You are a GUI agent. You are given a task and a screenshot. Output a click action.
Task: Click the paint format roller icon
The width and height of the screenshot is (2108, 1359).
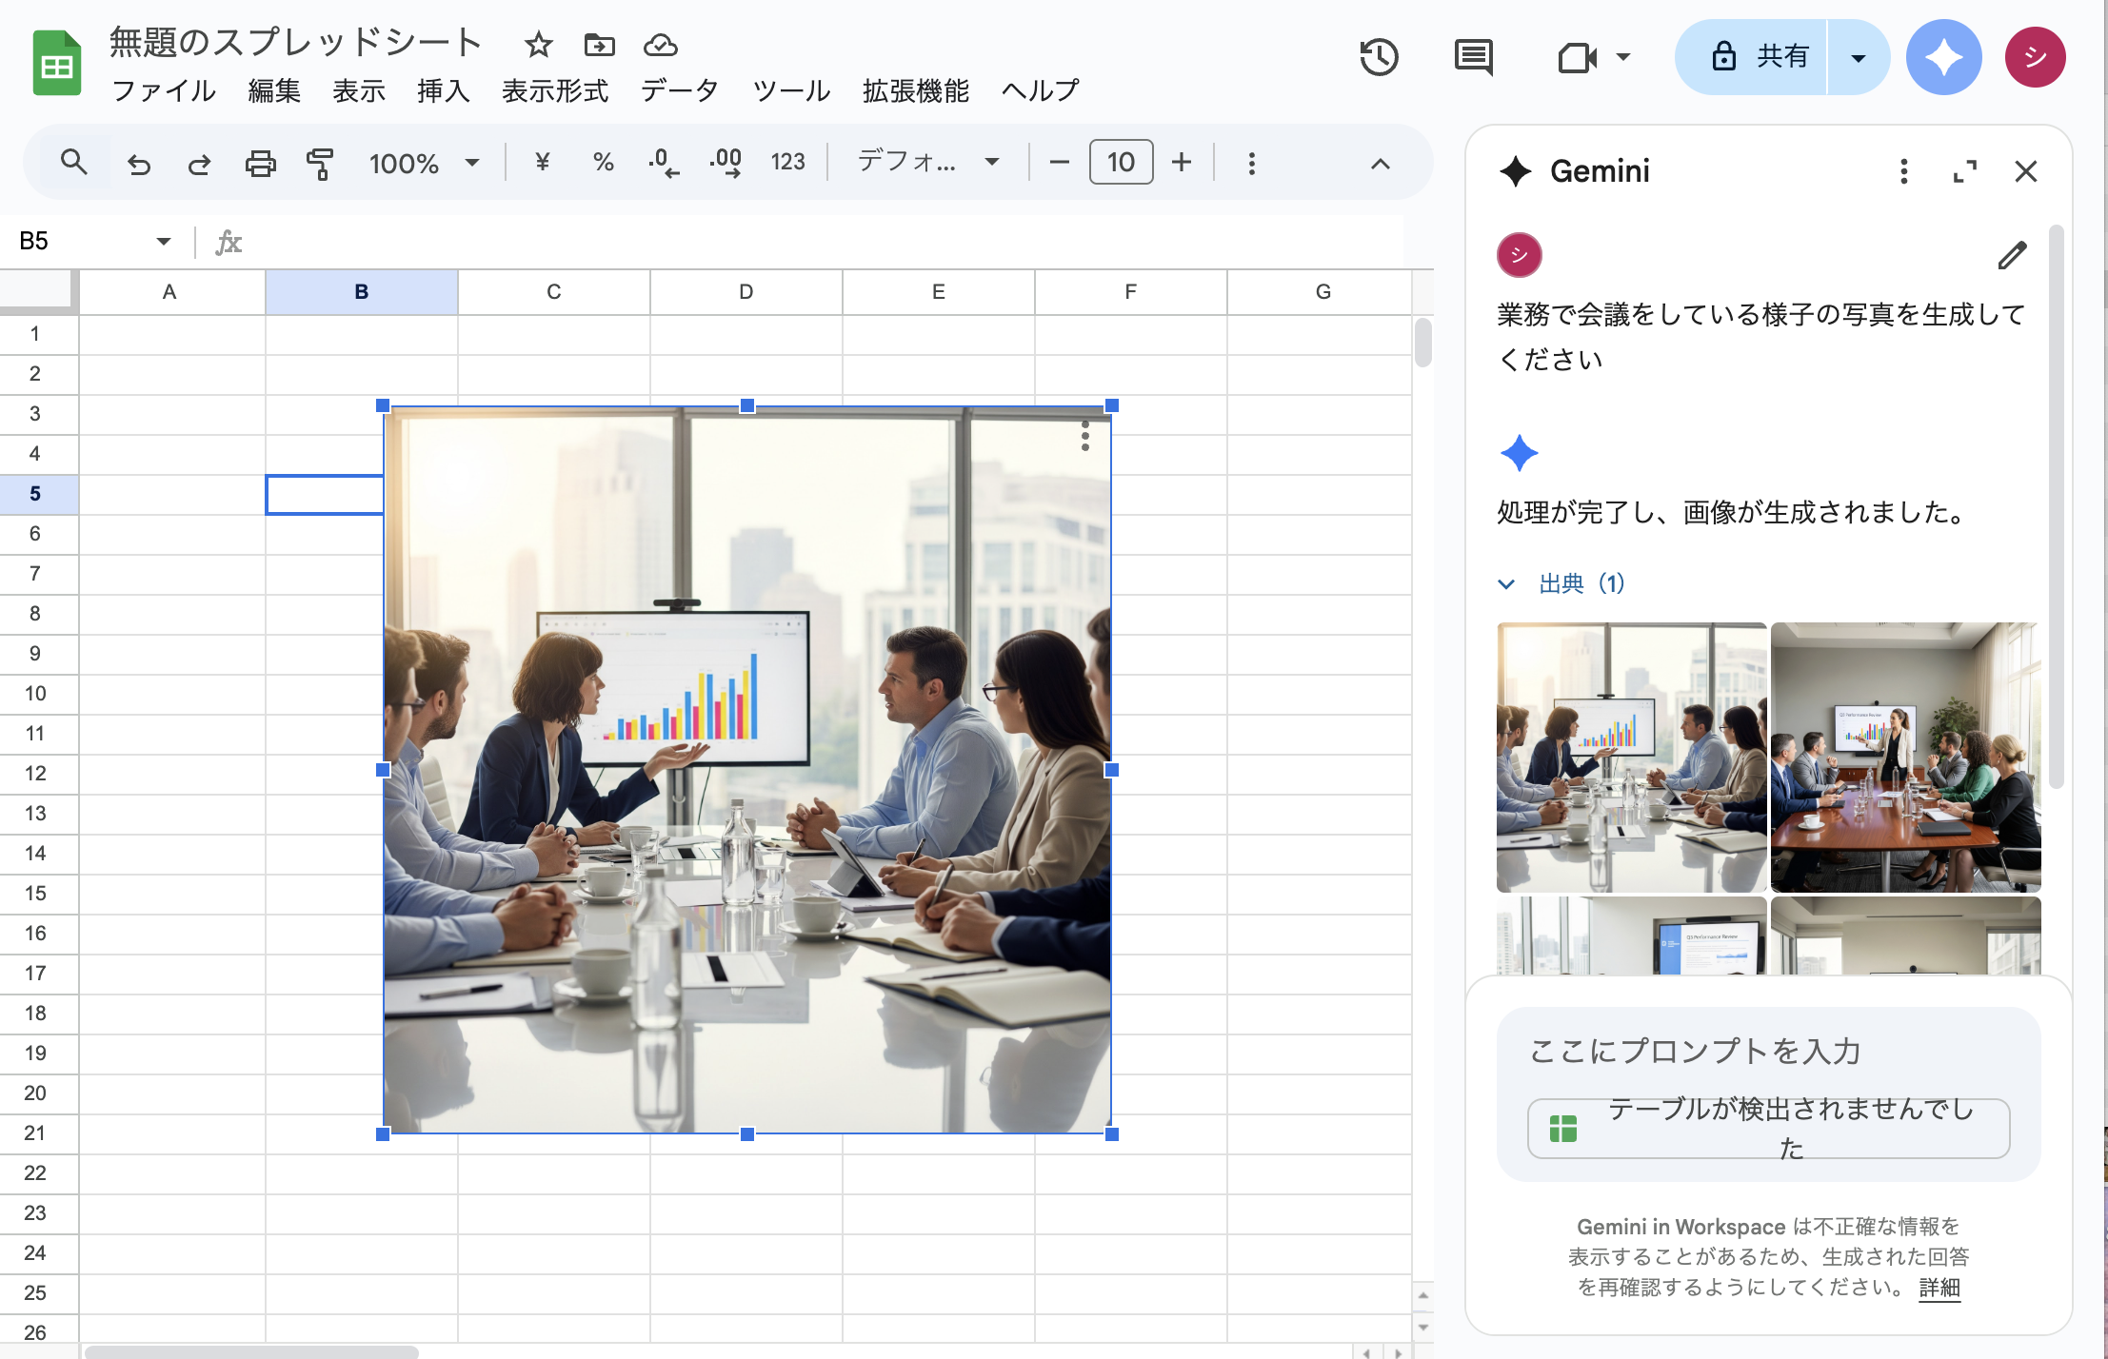click(320, 164)
